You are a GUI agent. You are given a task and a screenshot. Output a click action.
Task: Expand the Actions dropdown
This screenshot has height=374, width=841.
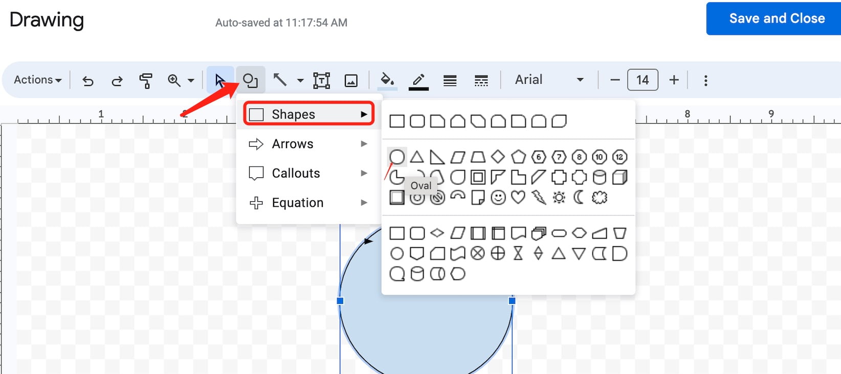pyautogui.click(x=38, y=80)
